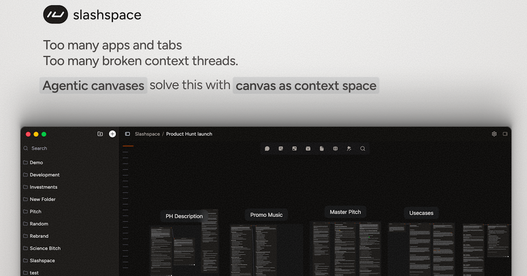Open the Science Bitch folder

tap(69, 248)
